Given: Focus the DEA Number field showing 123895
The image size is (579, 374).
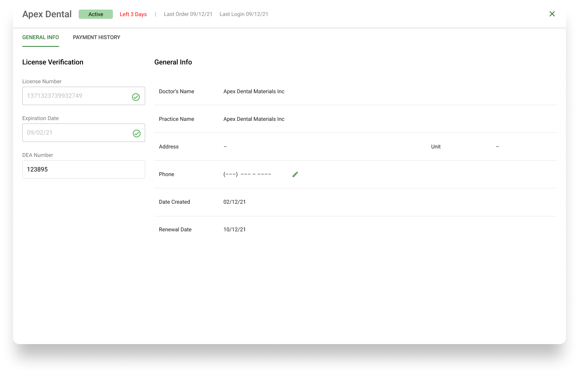Looking at the screenshot, I should [x=84, y=170].
